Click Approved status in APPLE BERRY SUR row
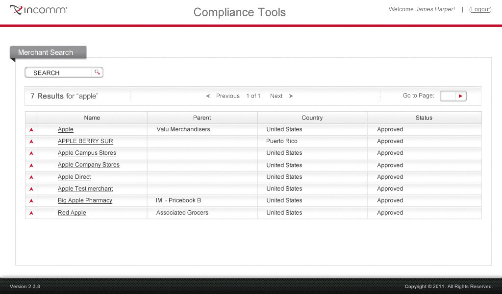This screenshot has height=294, width=502. tap(390, 141)
